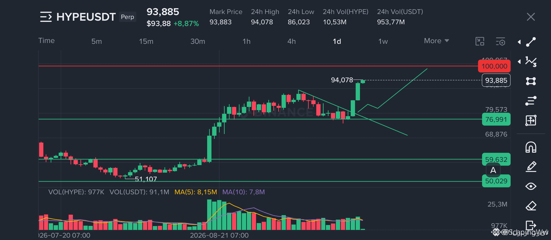Select the rectangle shape drawing tool

click(x=531, y=81)
